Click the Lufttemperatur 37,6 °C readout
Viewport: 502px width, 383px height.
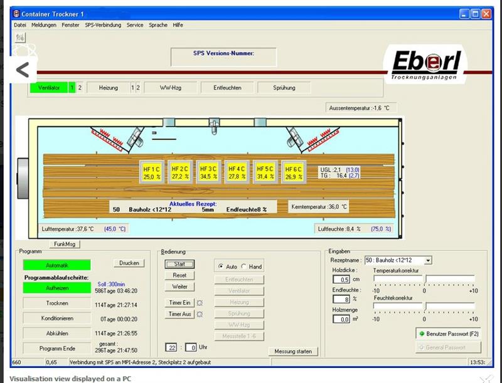pos(83,229)
